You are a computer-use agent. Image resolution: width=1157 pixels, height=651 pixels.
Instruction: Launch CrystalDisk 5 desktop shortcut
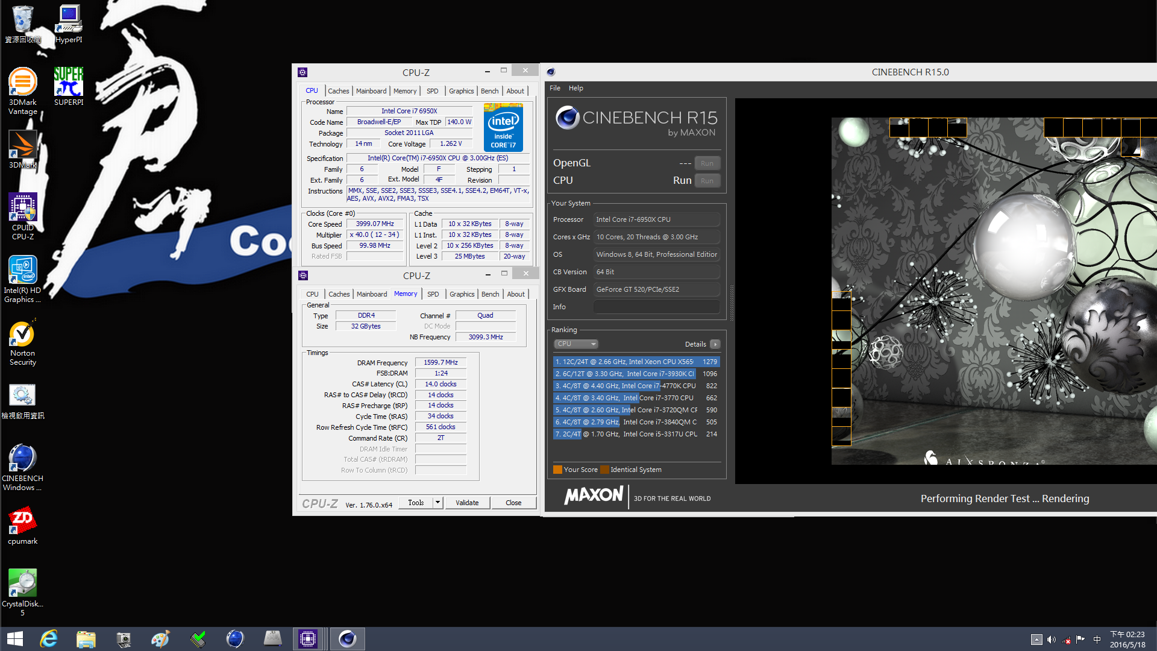click(x=23, y=592)
